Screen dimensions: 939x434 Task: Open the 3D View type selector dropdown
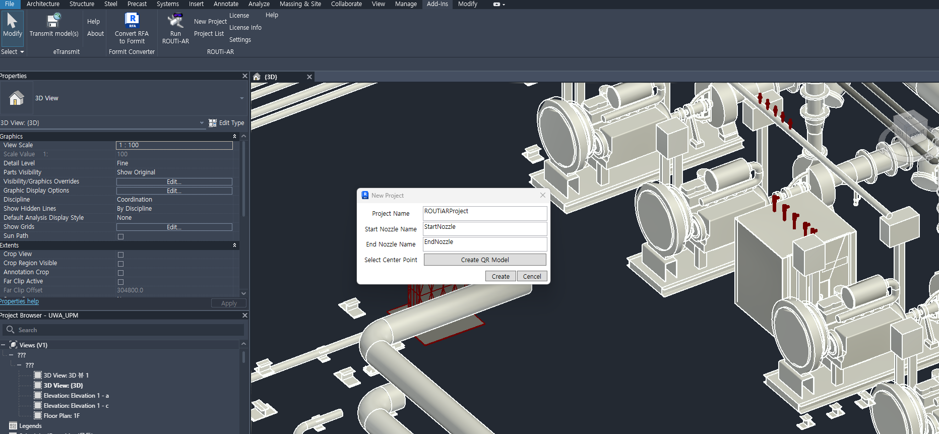pyautogui.click(x=241, y=98)
